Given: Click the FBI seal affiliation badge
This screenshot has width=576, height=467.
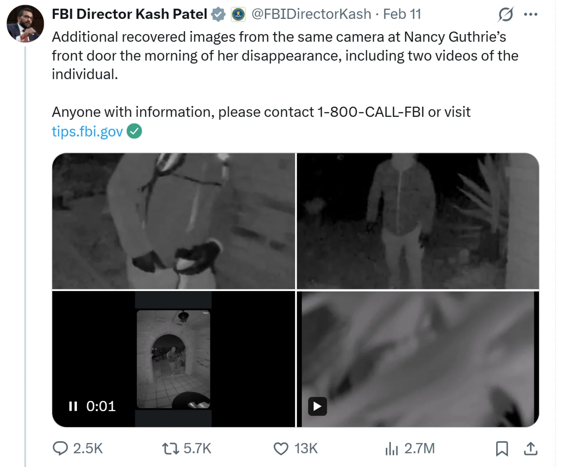Looking at the screenshot, I should pyautogui.click(x=238, y=15).
